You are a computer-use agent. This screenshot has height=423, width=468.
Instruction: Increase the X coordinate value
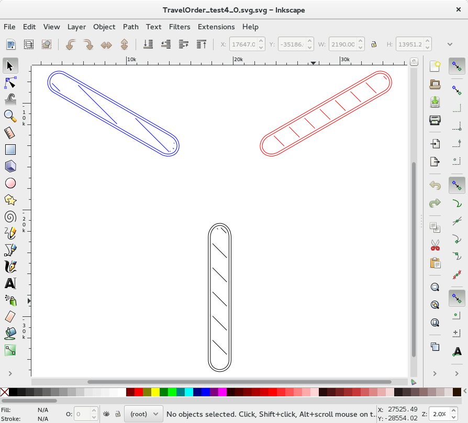pos(261,41)
